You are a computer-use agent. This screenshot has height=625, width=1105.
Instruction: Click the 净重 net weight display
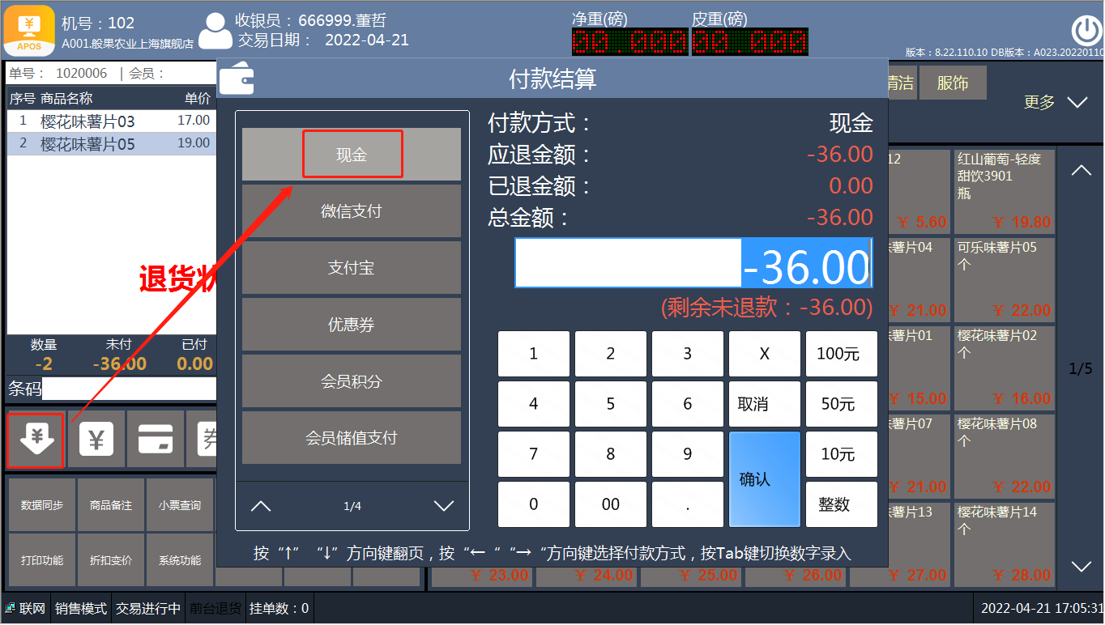point(629,41)
